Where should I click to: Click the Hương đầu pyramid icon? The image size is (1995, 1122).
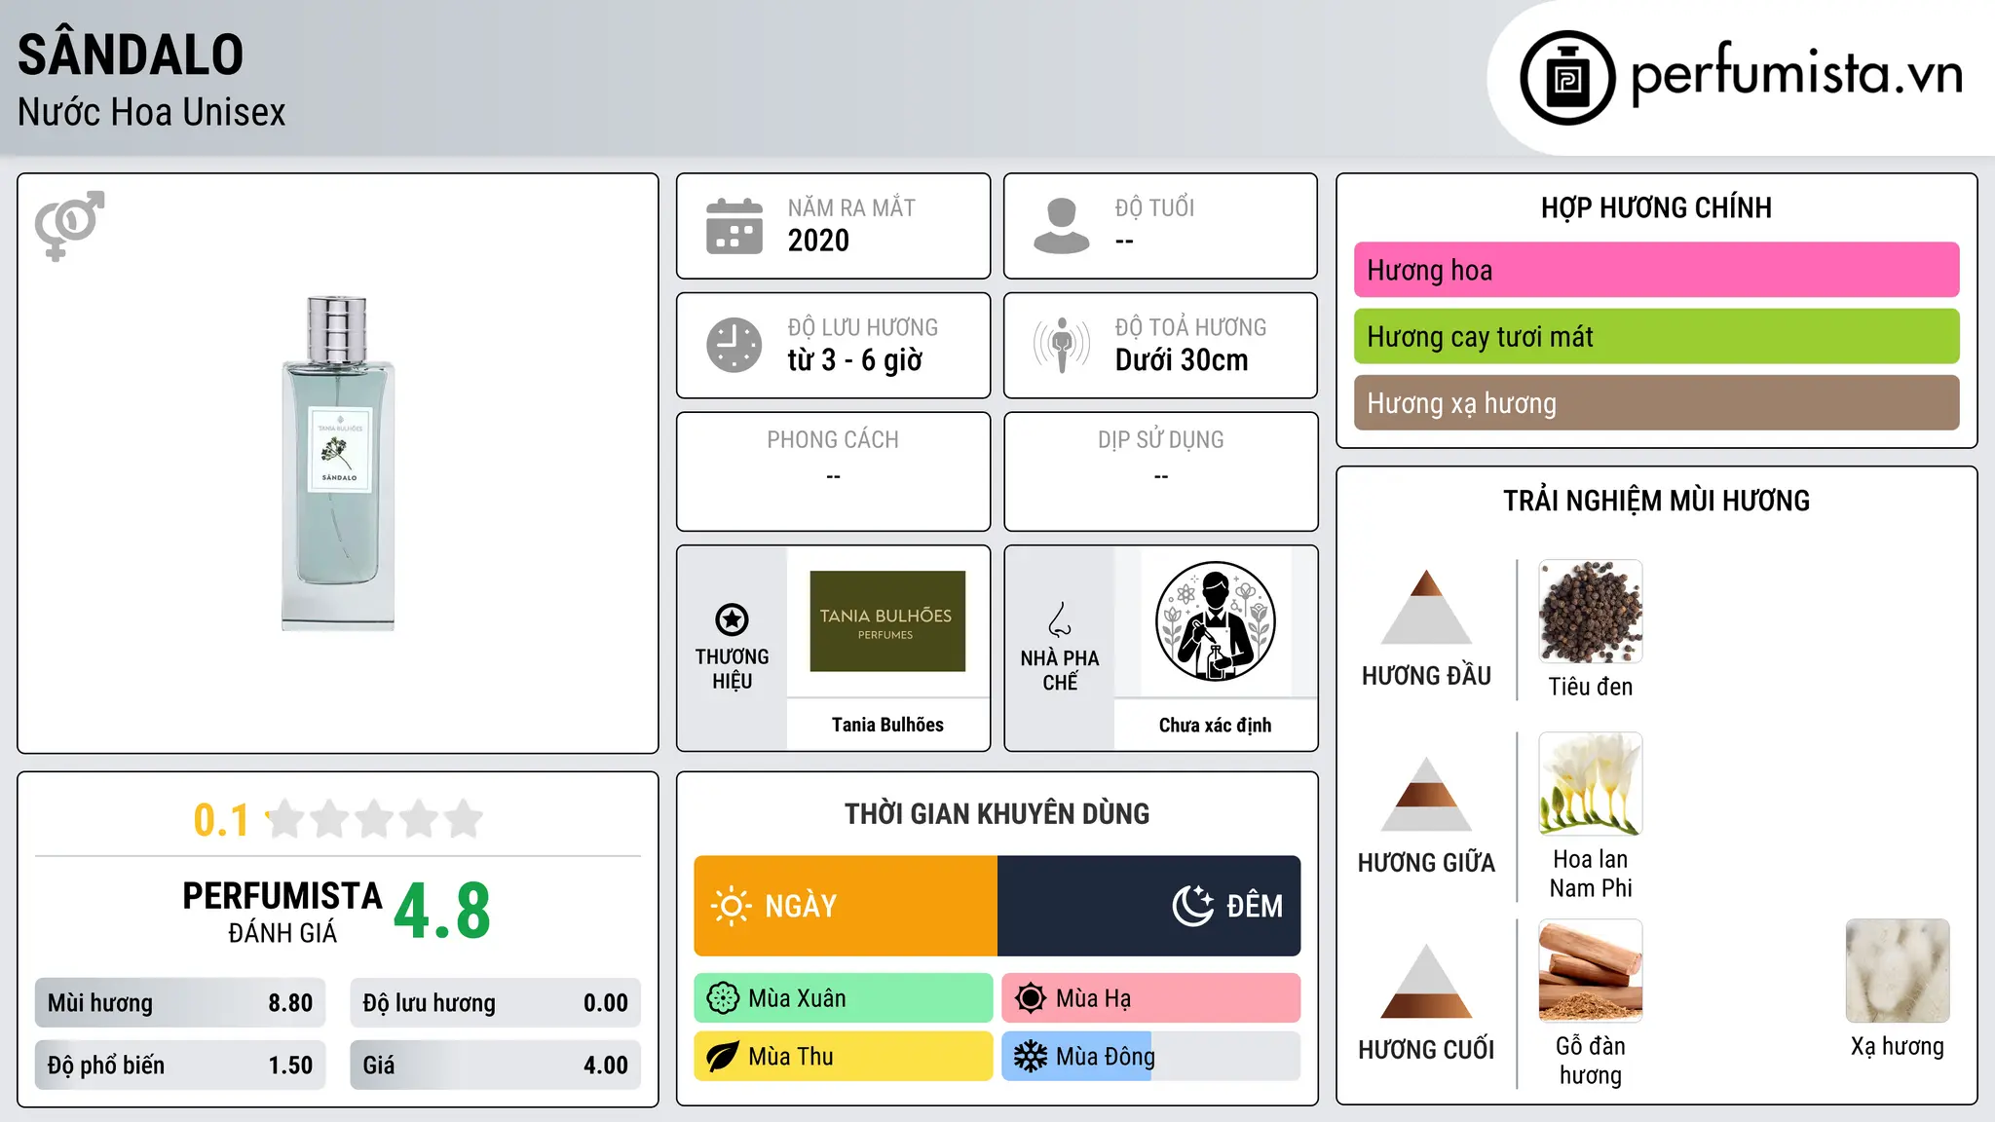click(1426, 607)
